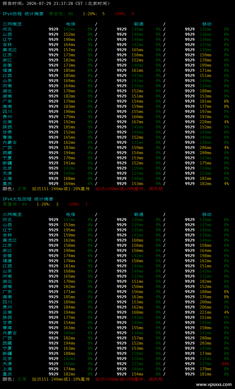Click the 内蒙古 row label in IPv4大包回程 table
235x389 pixels.
10,333
